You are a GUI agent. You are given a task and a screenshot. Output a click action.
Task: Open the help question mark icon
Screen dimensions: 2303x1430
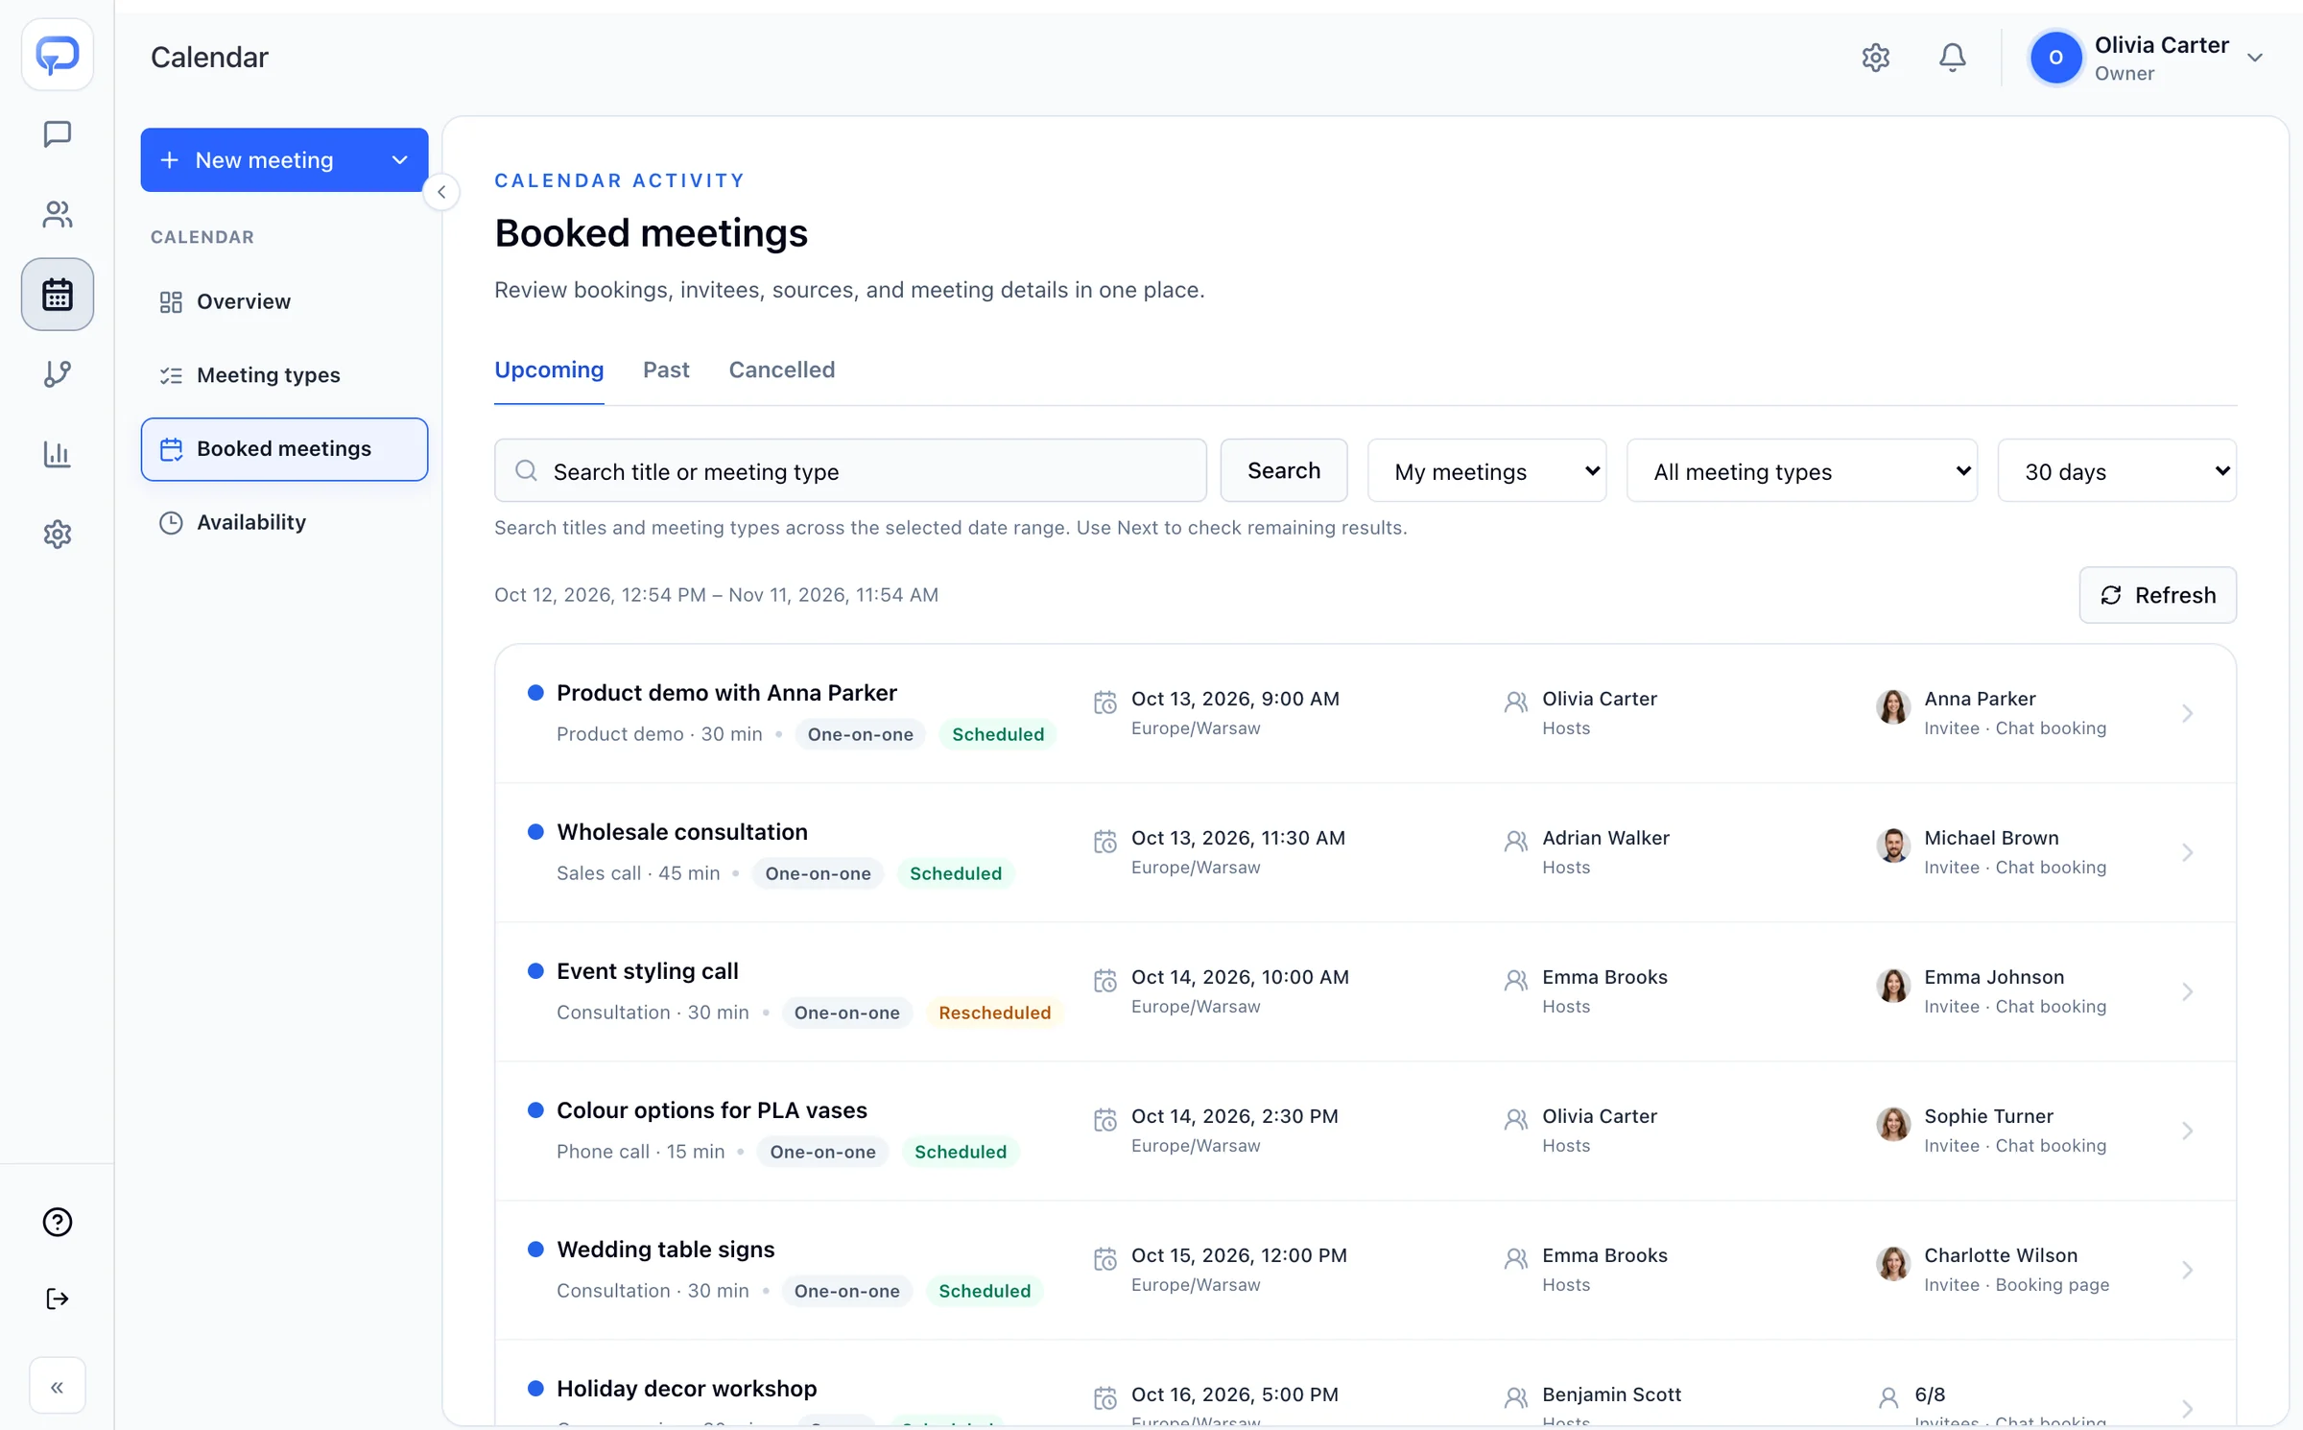(58, 1222)
